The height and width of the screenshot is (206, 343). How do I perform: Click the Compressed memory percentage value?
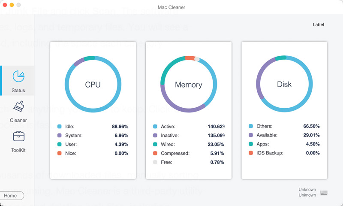217,153
